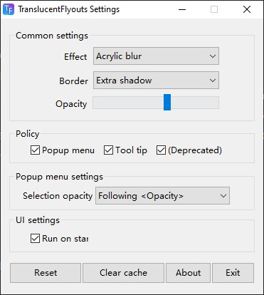
Task: Expand the Selection opacity combo box
Action: coord(162,196)
